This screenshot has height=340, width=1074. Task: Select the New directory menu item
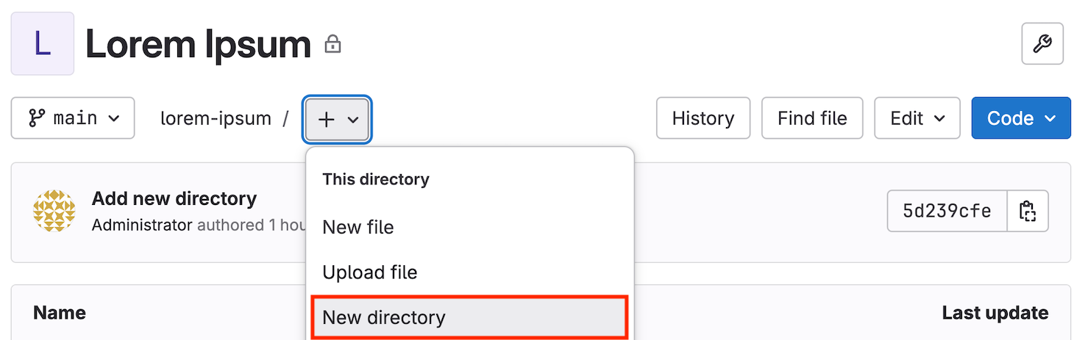pyautogui.click(x=384, y=317)
